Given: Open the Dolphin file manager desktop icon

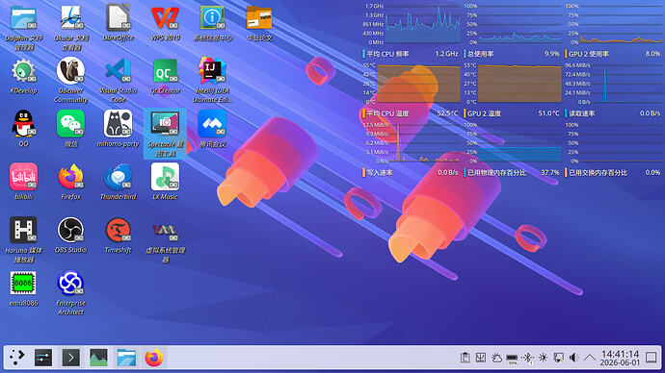Looking at the screenshot, I should tap(24, 18).
